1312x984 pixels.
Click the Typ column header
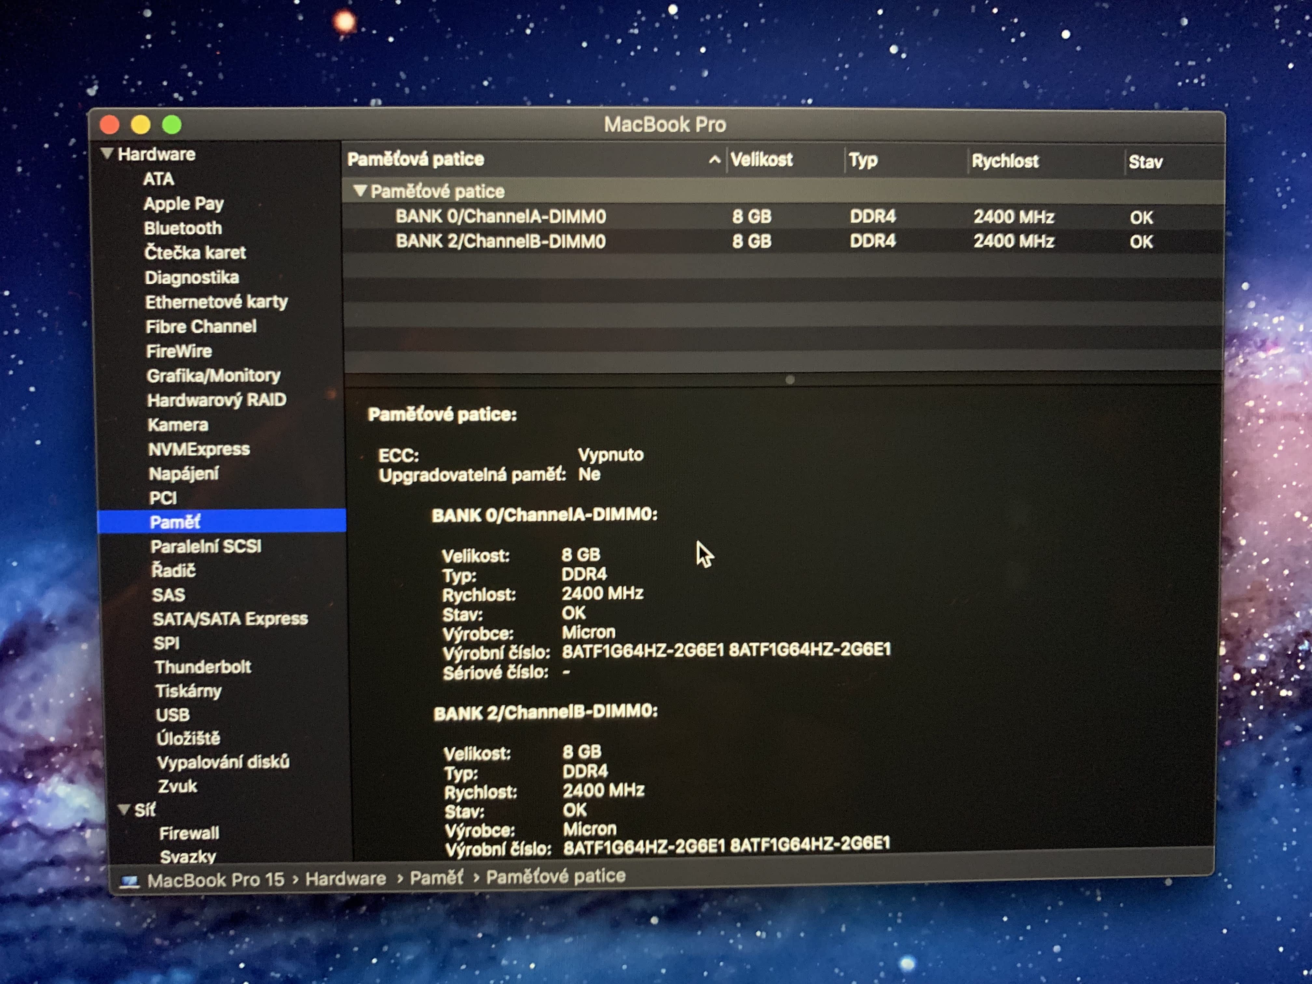point(863,160)
